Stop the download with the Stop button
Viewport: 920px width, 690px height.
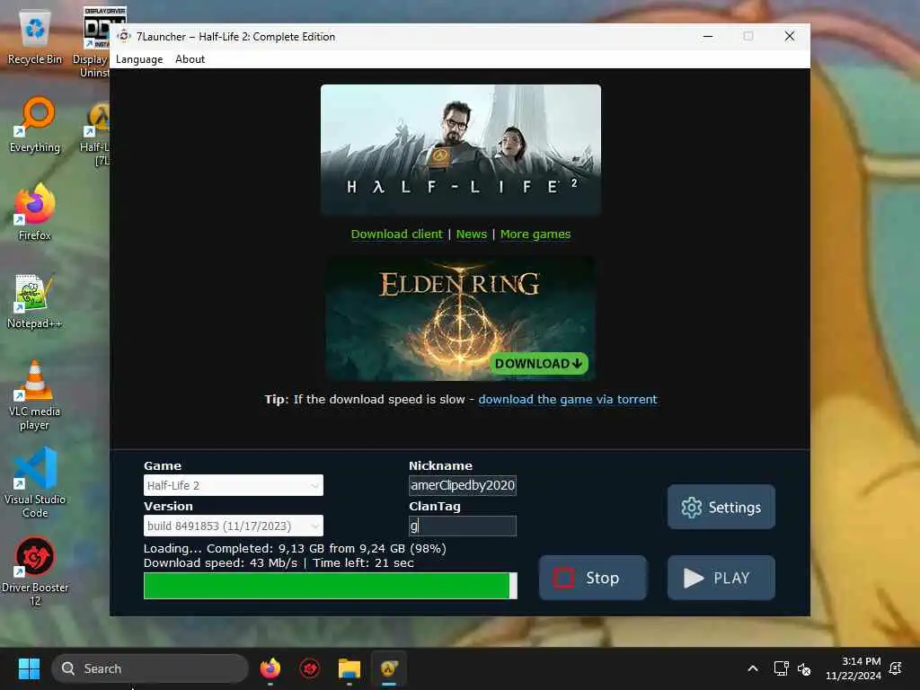tap(593, 578)
